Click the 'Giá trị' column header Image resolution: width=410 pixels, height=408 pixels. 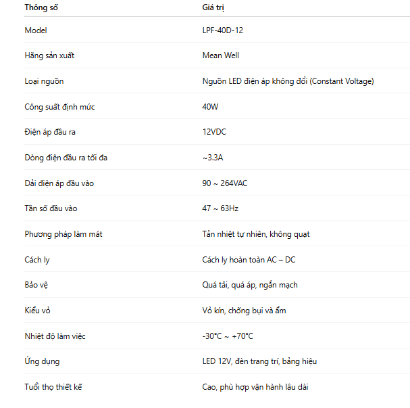coord(213,7)
